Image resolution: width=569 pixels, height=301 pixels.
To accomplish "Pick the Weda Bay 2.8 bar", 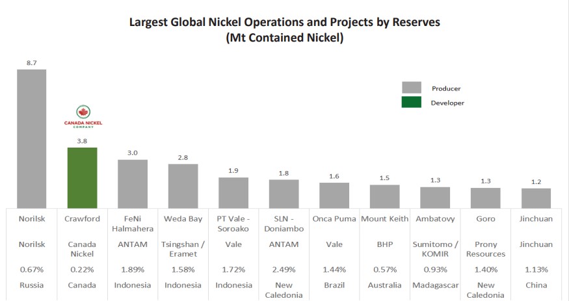I will (183, 185).
